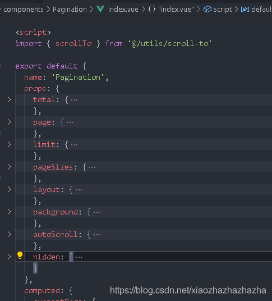Click the limit property name
Screen dimensions: 272x301
pyautogui.click(x=44, y=145)
